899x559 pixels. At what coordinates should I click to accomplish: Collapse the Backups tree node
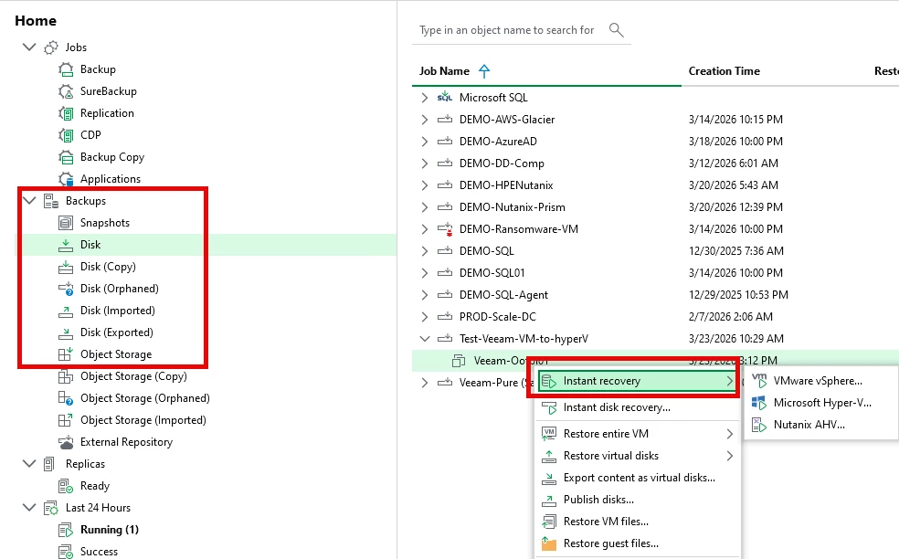(x=29, y=201)
